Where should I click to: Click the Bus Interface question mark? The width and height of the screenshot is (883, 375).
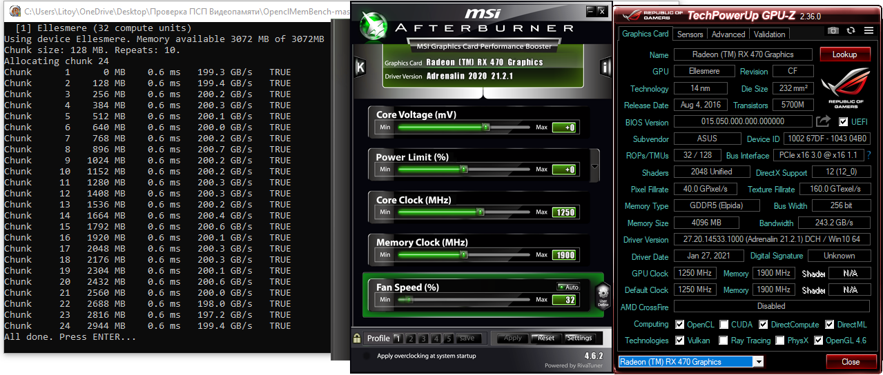pyautogui.click(x=869, y=155)
